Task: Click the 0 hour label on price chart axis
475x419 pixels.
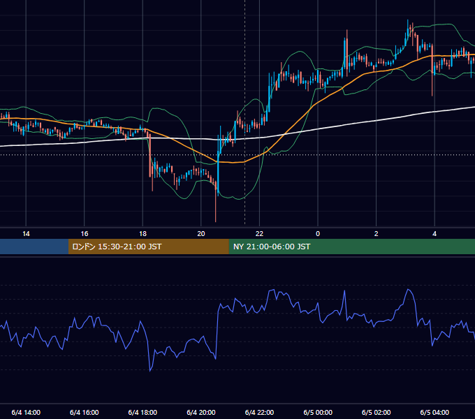Action: tap(318, 234)
